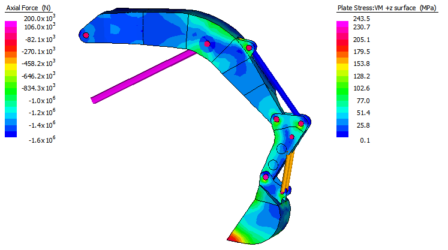448x250 pixels.
Task: Select the 205.1 plate stress value
Action: tap(362, 40)
